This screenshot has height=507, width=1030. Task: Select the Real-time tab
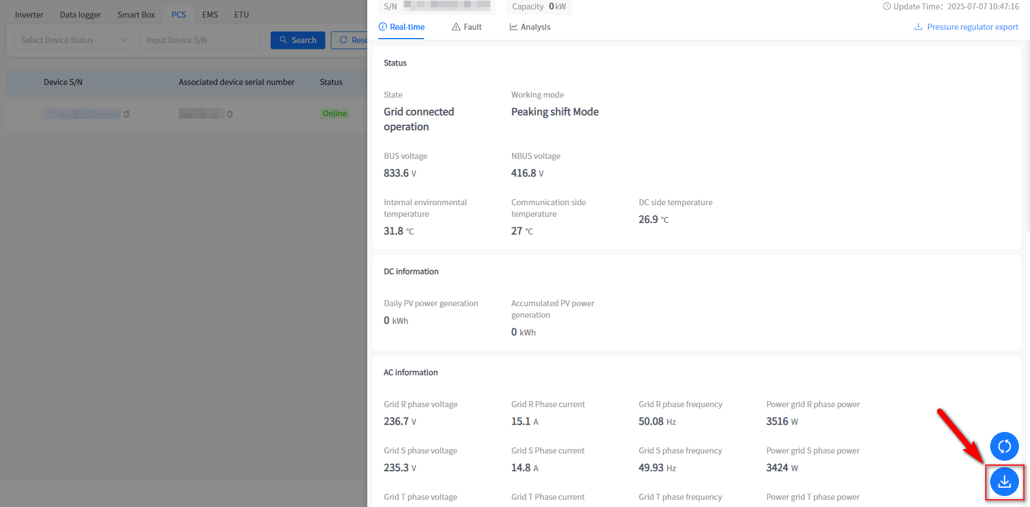pos(402,27)
